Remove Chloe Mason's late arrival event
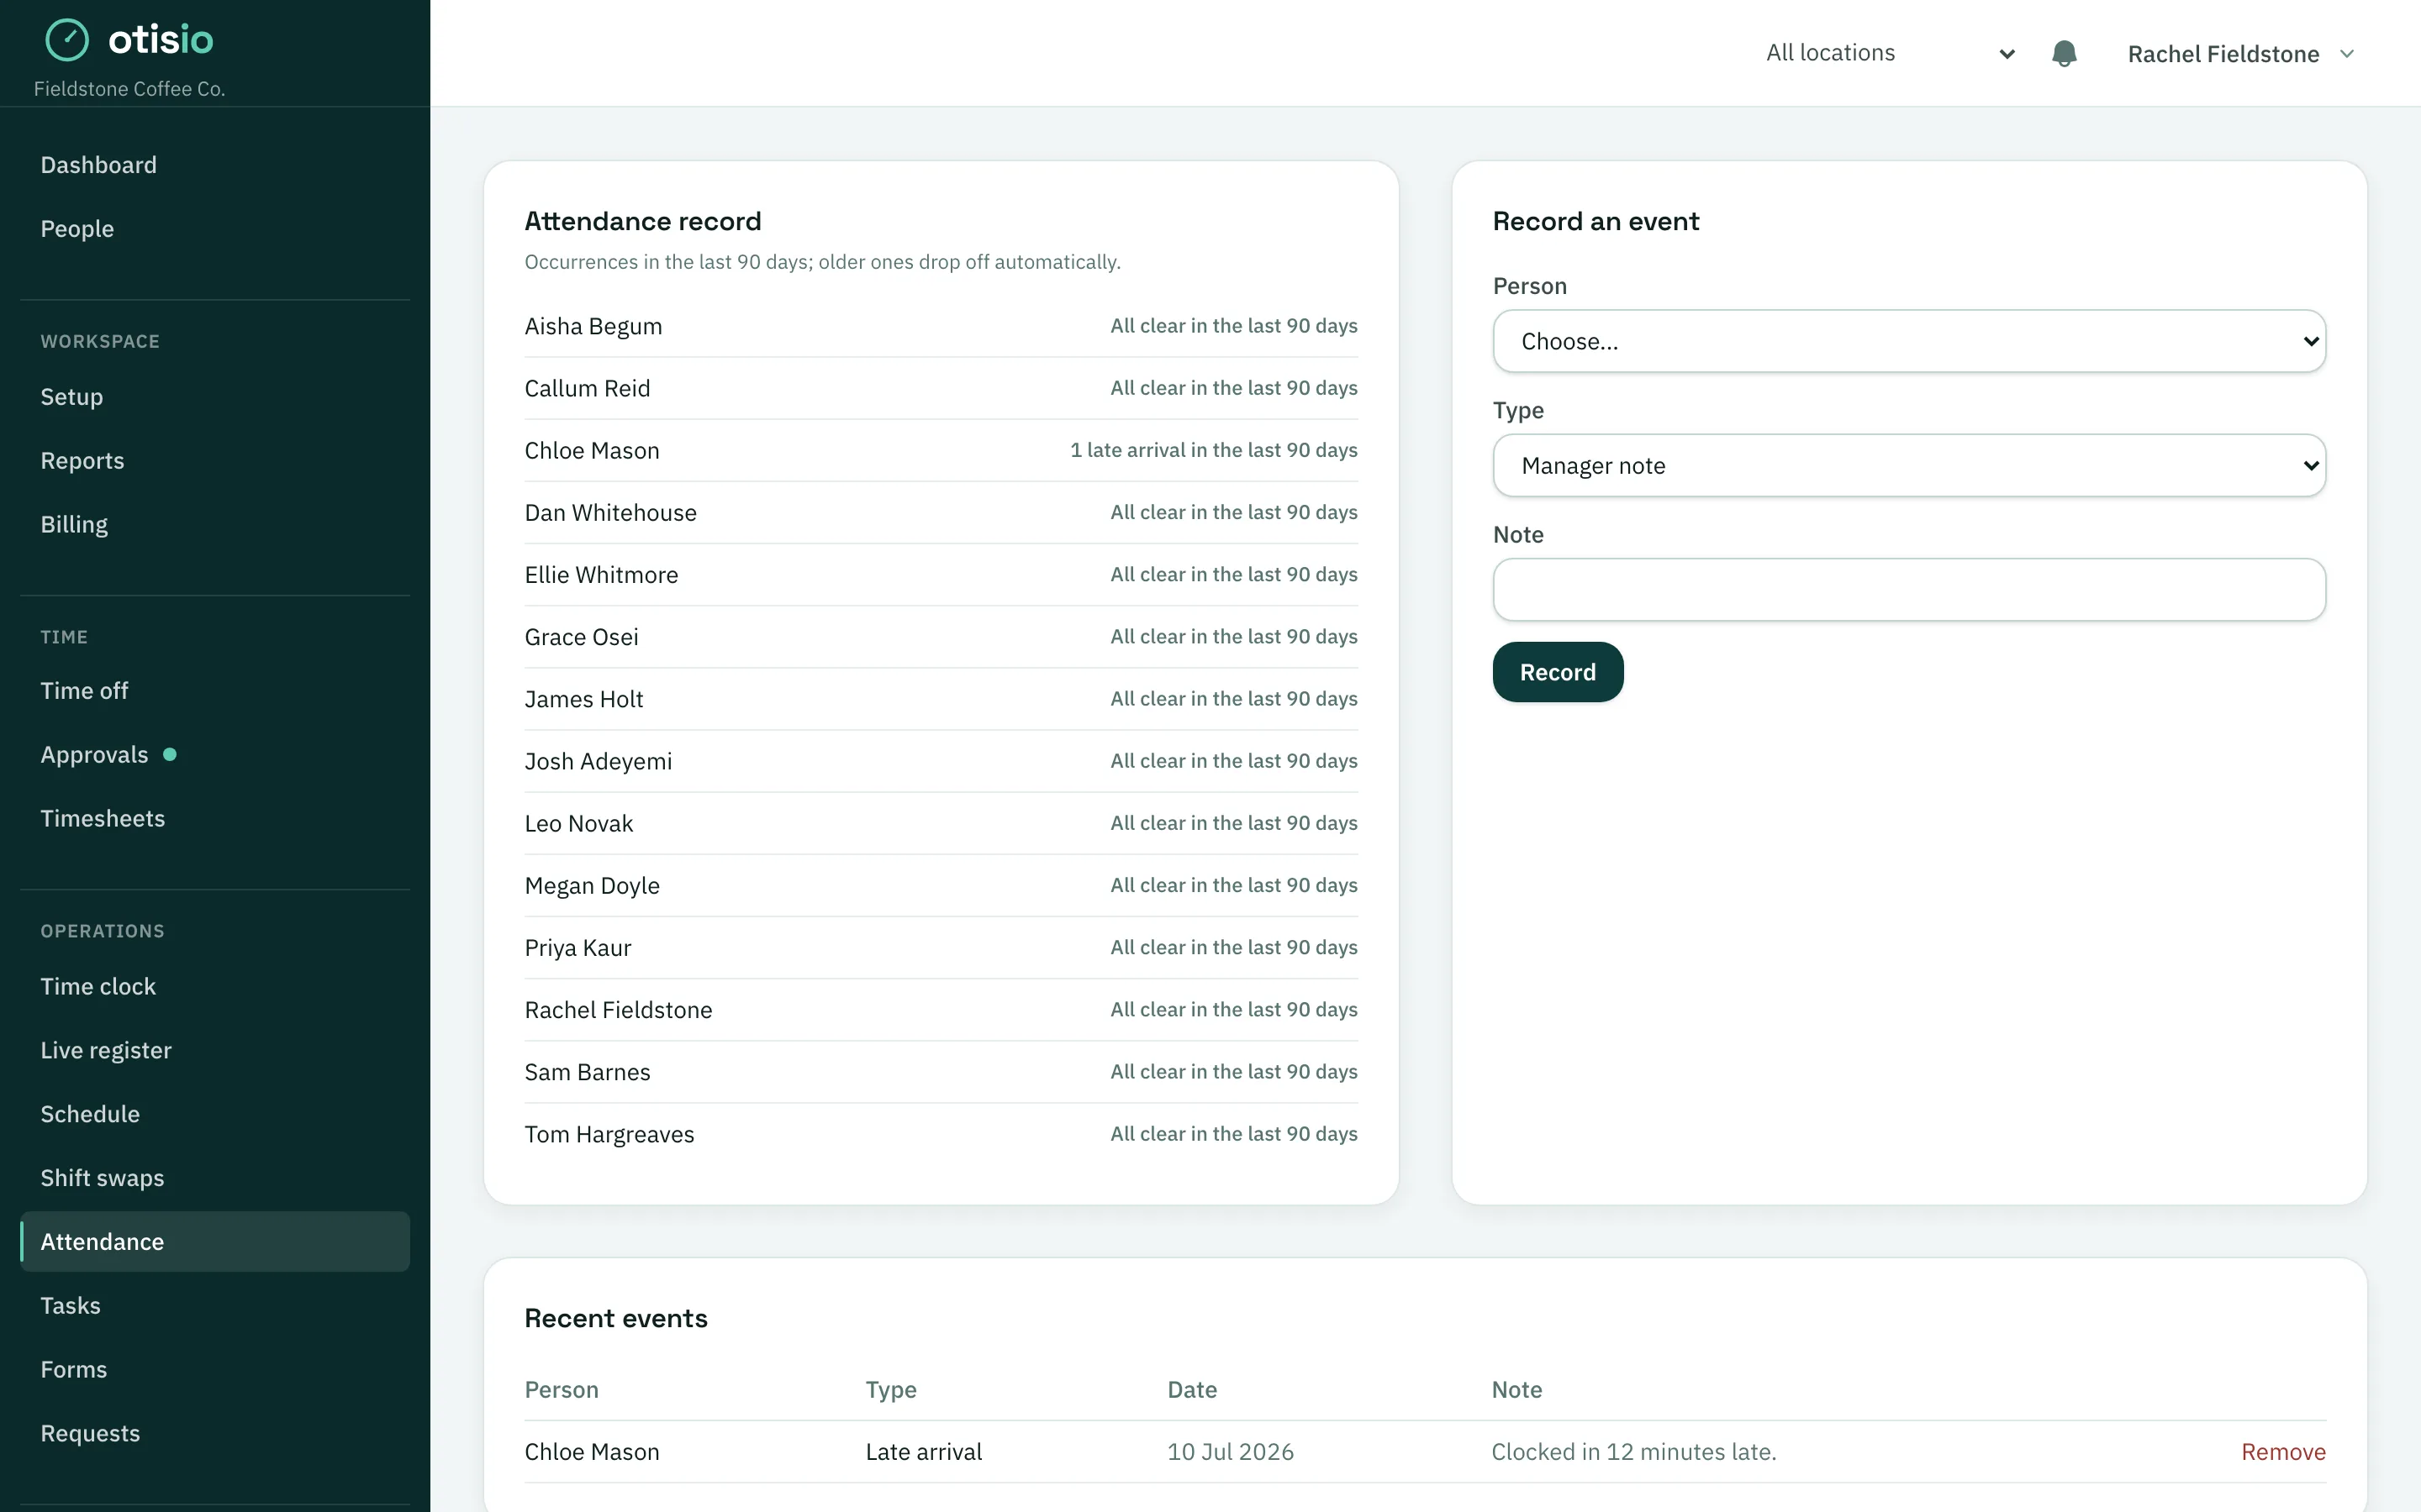Image resolution: width=2421 pixels, height=1512 pixels. [x=2283, y=1451]
